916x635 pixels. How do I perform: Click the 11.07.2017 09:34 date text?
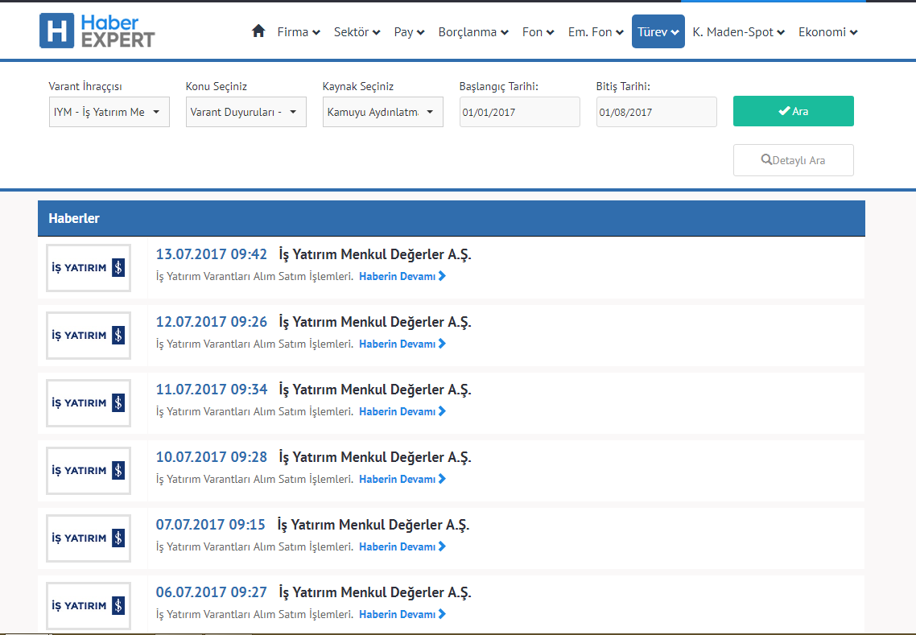[x=212, y=390]
